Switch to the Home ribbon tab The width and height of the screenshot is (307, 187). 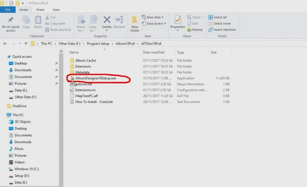[x=24, y=10]
